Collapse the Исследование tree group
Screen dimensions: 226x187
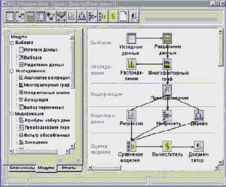pos(12,71)
